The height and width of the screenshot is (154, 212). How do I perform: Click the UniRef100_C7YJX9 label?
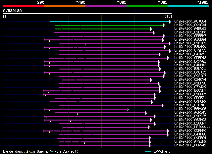coord(190,87)
